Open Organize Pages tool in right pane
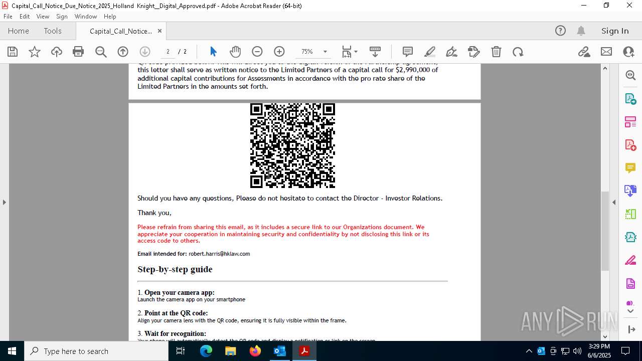This screenshot has height=361, width=642. (630, 122)
